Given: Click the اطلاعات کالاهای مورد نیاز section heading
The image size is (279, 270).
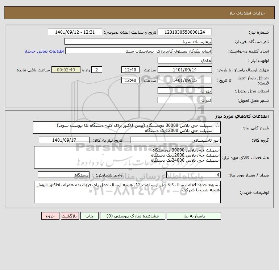Looking at the screenshot, I should tap(242, 116).
